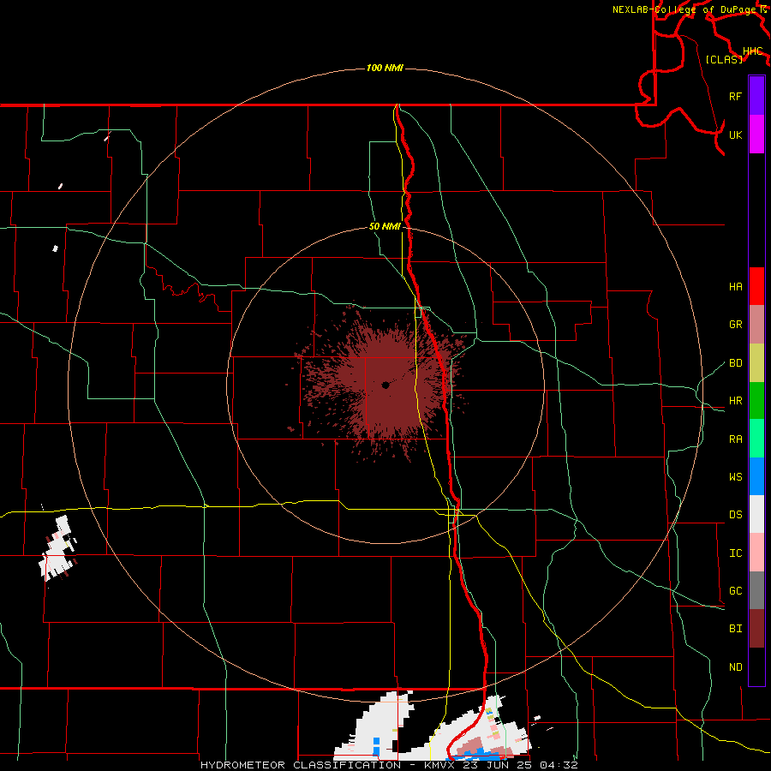The height and width of the screenshot is (771, 771).
Task: Click the WS legend label
Action: point(736,477)
